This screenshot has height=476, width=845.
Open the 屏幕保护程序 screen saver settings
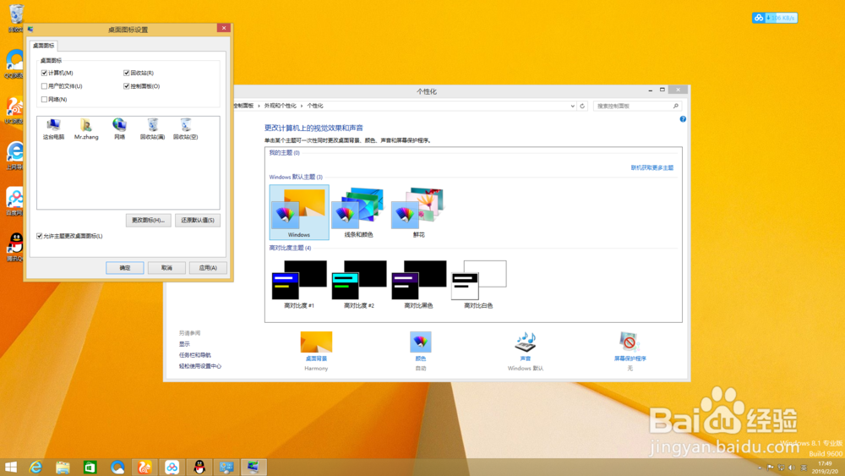click(630, 351)
